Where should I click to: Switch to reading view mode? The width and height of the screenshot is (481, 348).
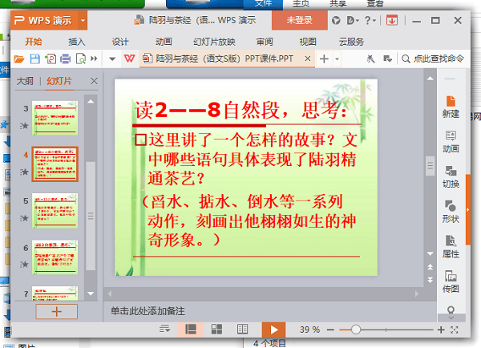242,330
